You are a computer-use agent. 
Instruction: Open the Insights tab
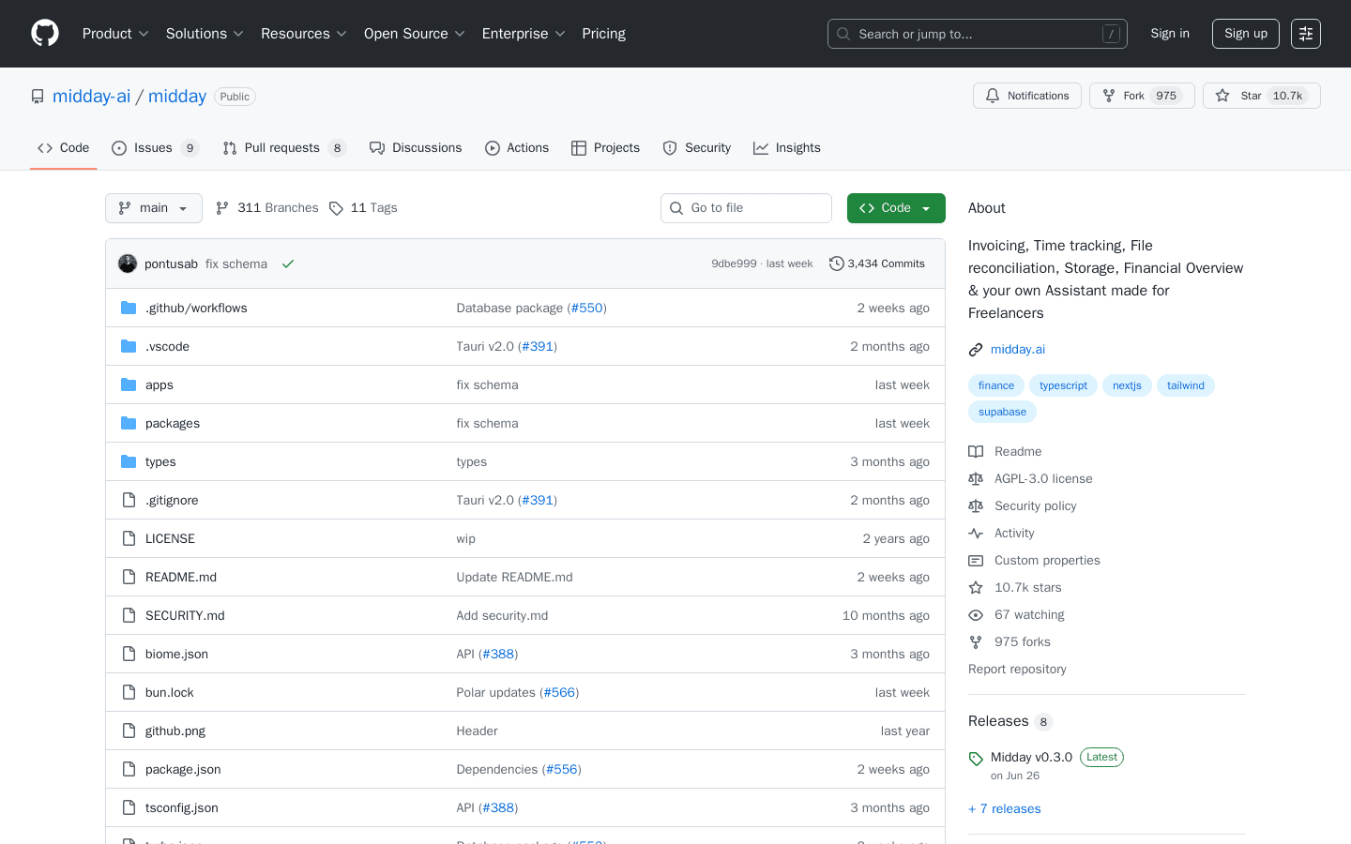pyautogui.click(x=787, y=148)
